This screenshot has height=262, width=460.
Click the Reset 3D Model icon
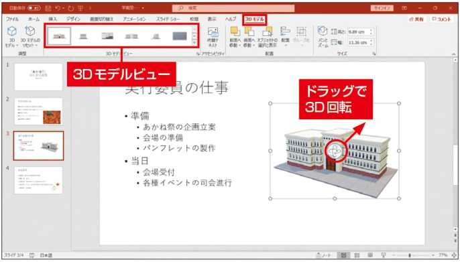[x=30, y=31]
